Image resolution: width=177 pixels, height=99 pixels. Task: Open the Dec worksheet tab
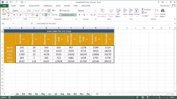pyautogui.click(x=88, y=94)
